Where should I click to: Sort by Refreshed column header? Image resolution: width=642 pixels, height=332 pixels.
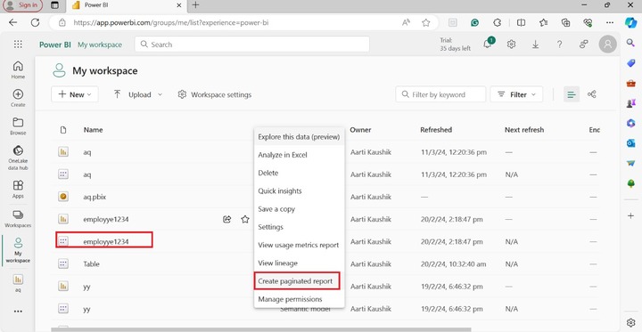pyautogui.click(x=436, y=130)
